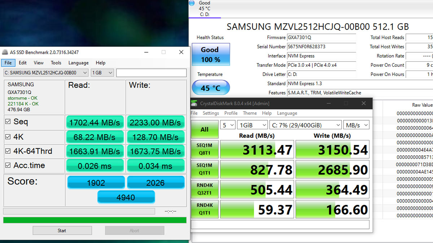Open the Help menu in AS SSD Benchmark

coord(101,63)
